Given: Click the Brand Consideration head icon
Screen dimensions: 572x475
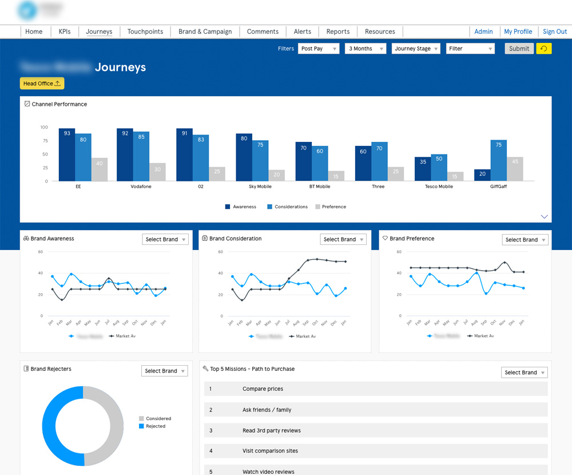Looking at the screenshot, I should tap(205, 238).
